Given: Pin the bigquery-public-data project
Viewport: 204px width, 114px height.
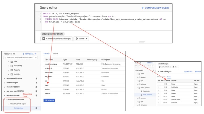Looking at the screenshot, I should (x=36, y=78).
